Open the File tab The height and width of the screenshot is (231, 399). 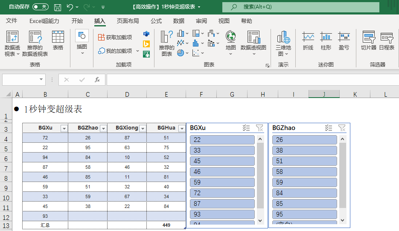(x=12, y=21)
